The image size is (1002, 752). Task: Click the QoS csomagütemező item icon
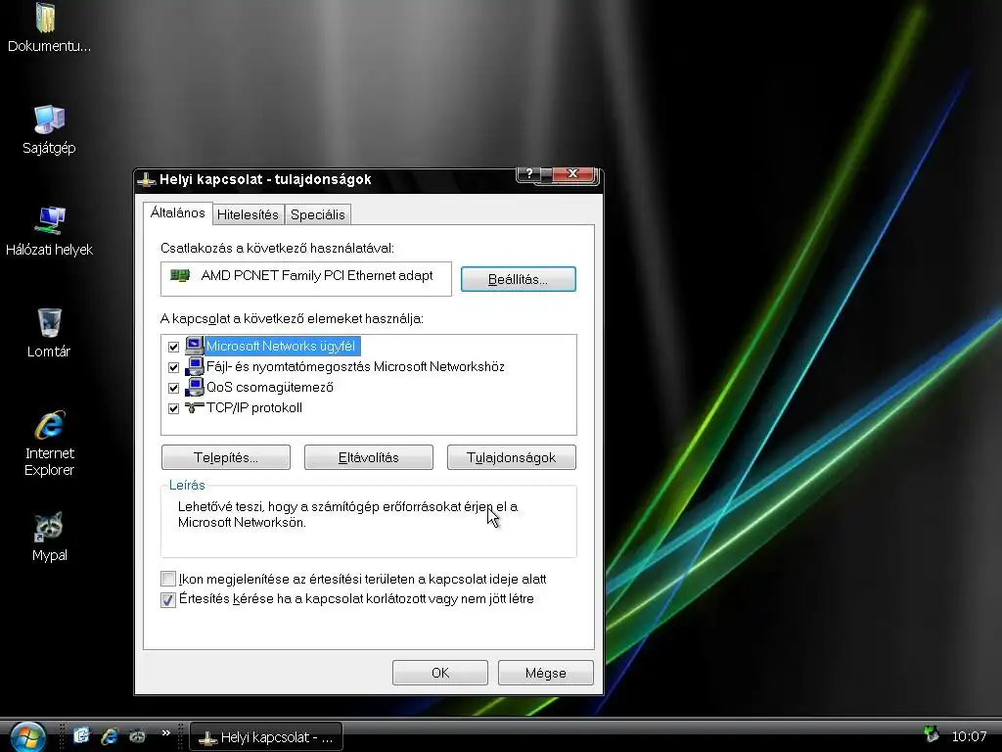pyautogui.click(x=195, y=387)
